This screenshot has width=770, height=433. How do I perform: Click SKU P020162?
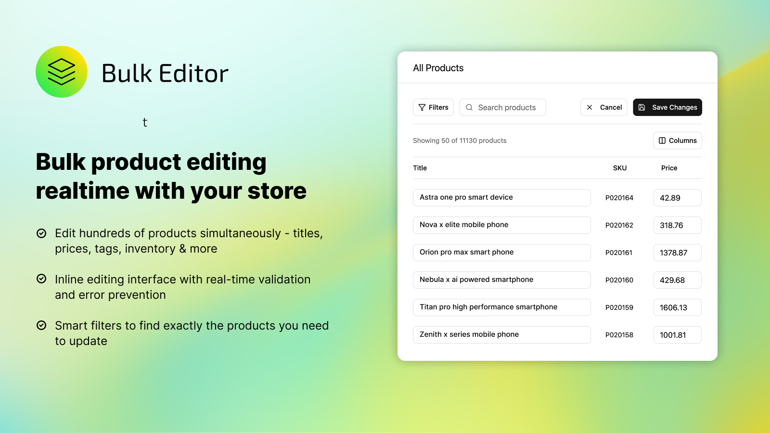coord(619,225)
